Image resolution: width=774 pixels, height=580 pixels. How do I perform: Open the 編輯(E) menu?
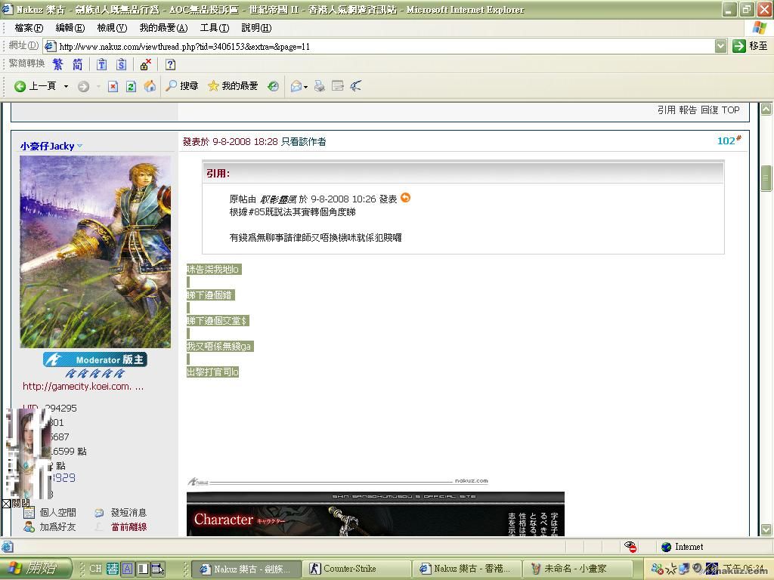point(70,28)
